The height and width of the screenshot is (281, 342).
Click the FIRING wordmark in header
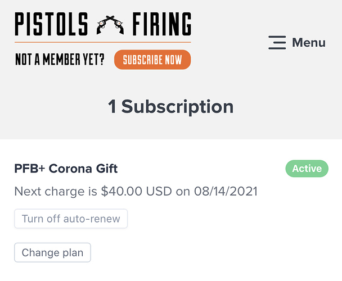point(162,24)
